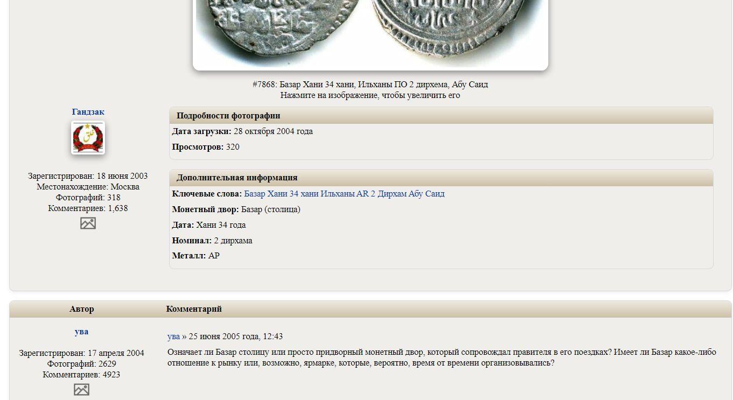Follow ува link beside the comment date
733x400 pixels.
173,336
